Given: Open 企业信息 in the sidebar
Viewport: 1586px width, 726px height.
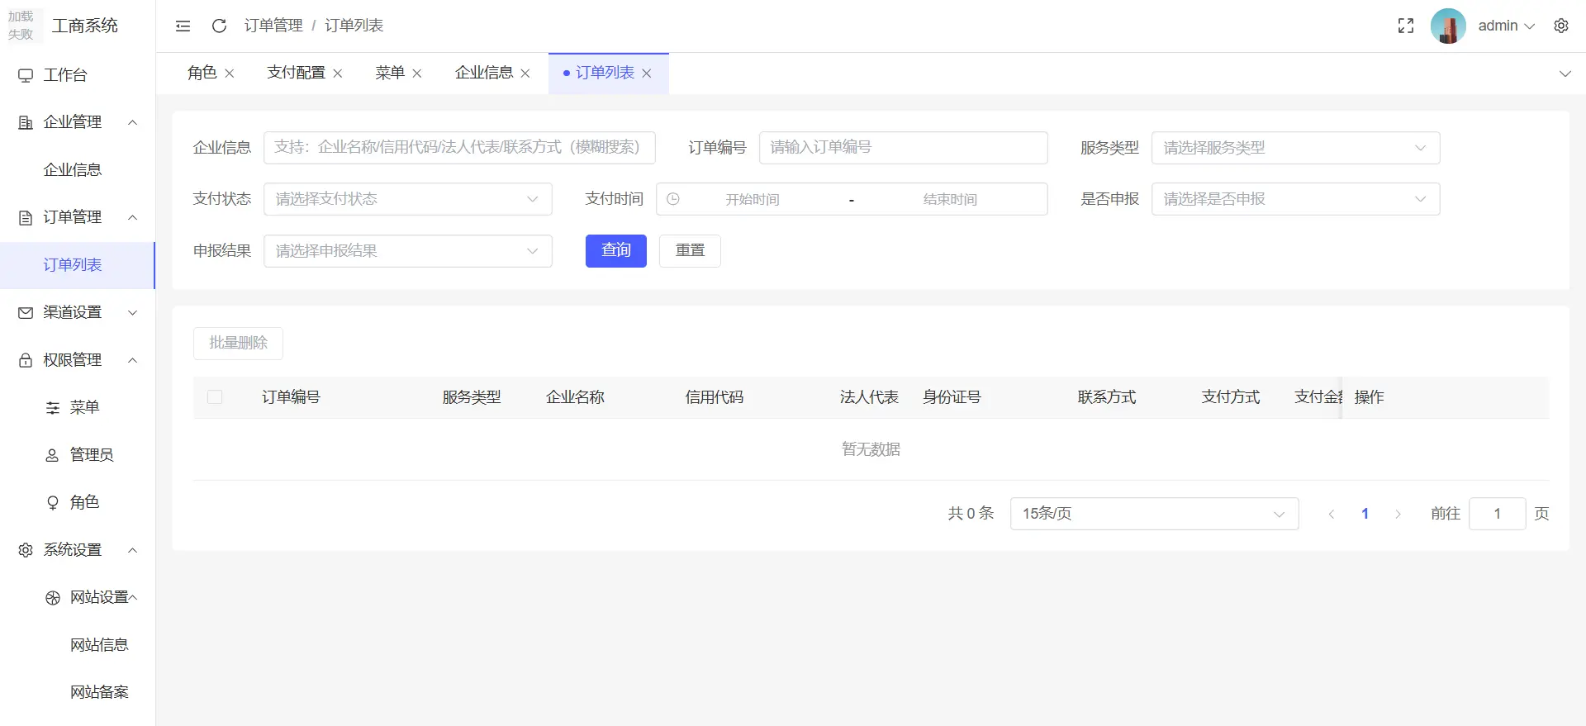Looking at the screenshot, I should point(78,170).
